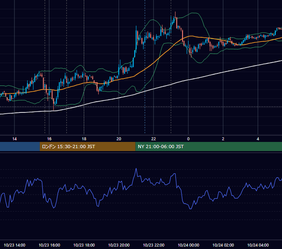Select the ロンドン 15:30-21:00 JST session bar
Screen dimensions: 282x249
[88, 146]
